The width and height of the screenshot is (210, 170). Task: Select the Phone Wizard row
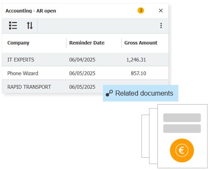pos(85,73)
